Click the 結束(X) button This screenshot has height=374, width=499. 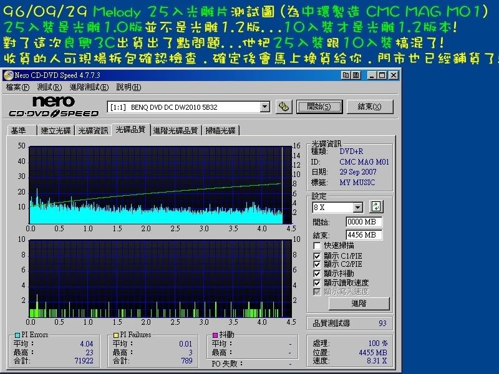pyautogui.click(x=369, y=107)
